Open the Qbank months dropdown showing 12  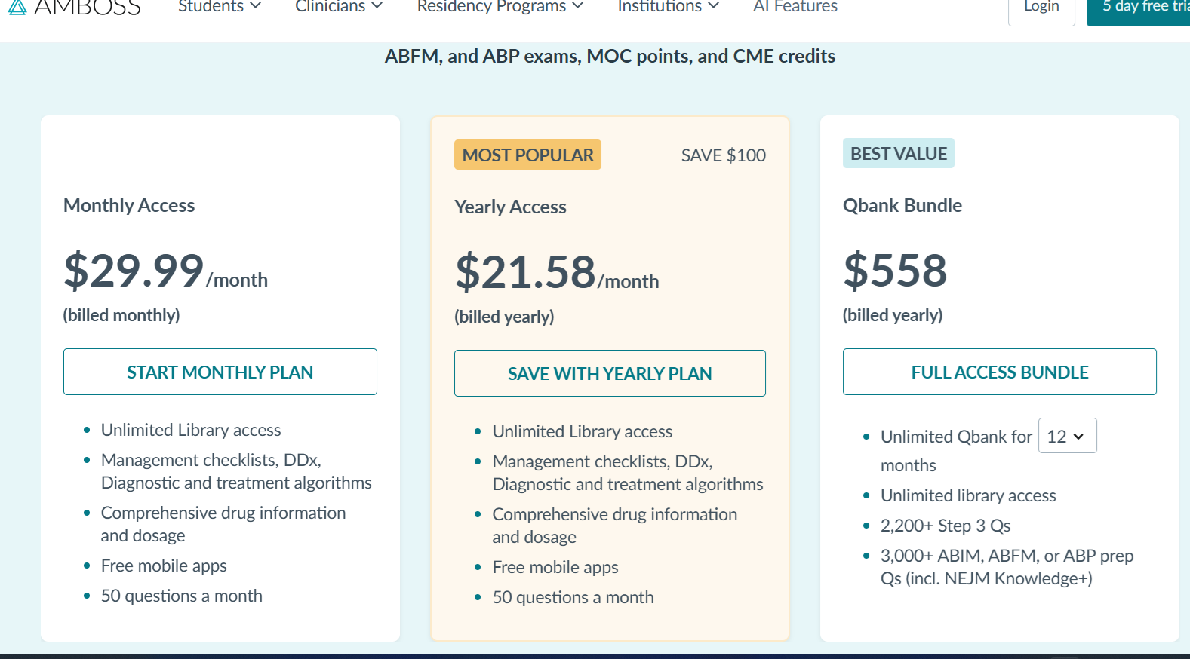(x=1066, y=436)
